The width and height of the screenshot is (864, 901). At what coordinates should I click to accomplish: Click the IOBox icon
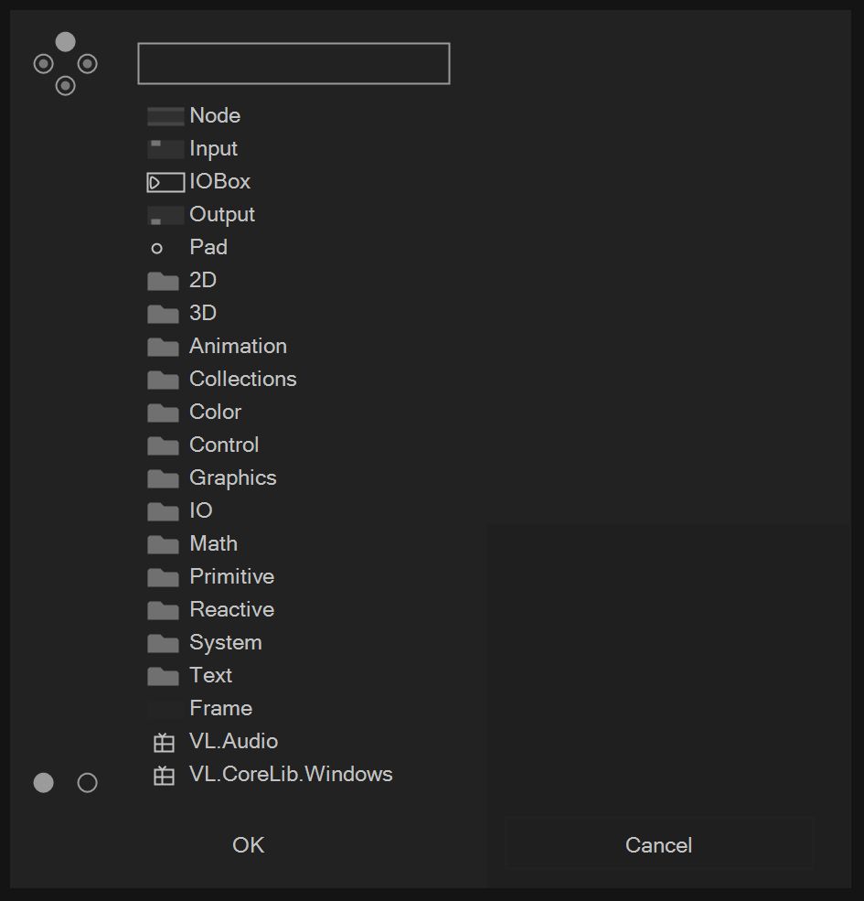165,182
